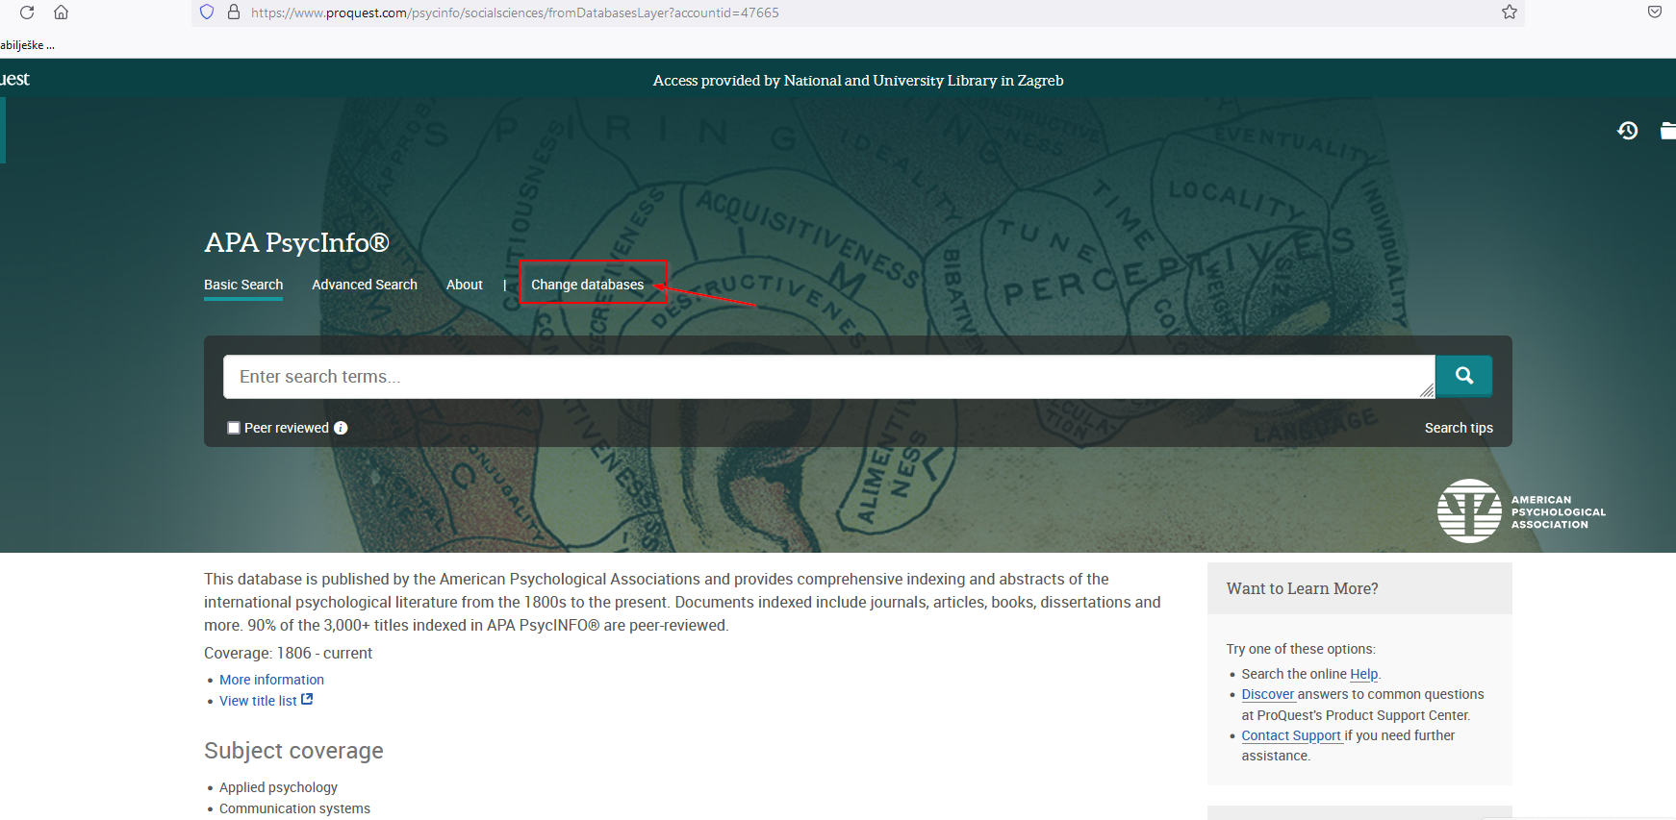The height and width of the screenshot is (820, 1676).
Task: Open the online Help link
Action: click(x=1364, y=674)
